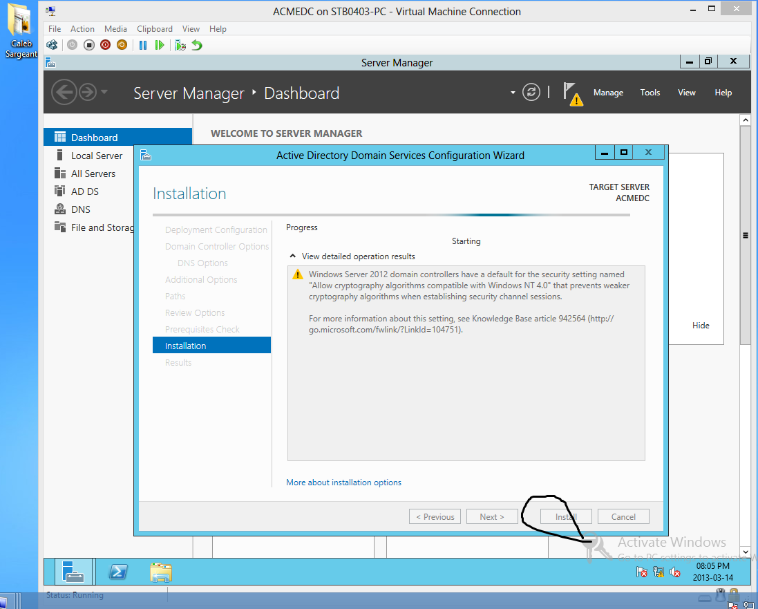Turn off the VM with black stop icon

pyautogui.click(x=89, y=45)
